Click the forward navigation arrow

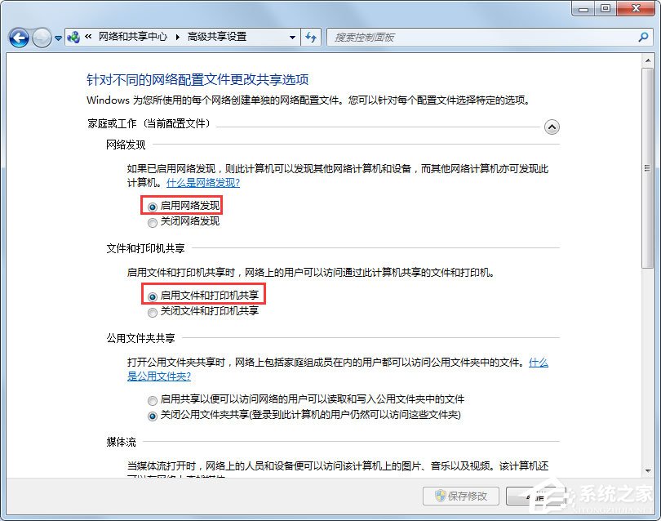pos(42,38)
